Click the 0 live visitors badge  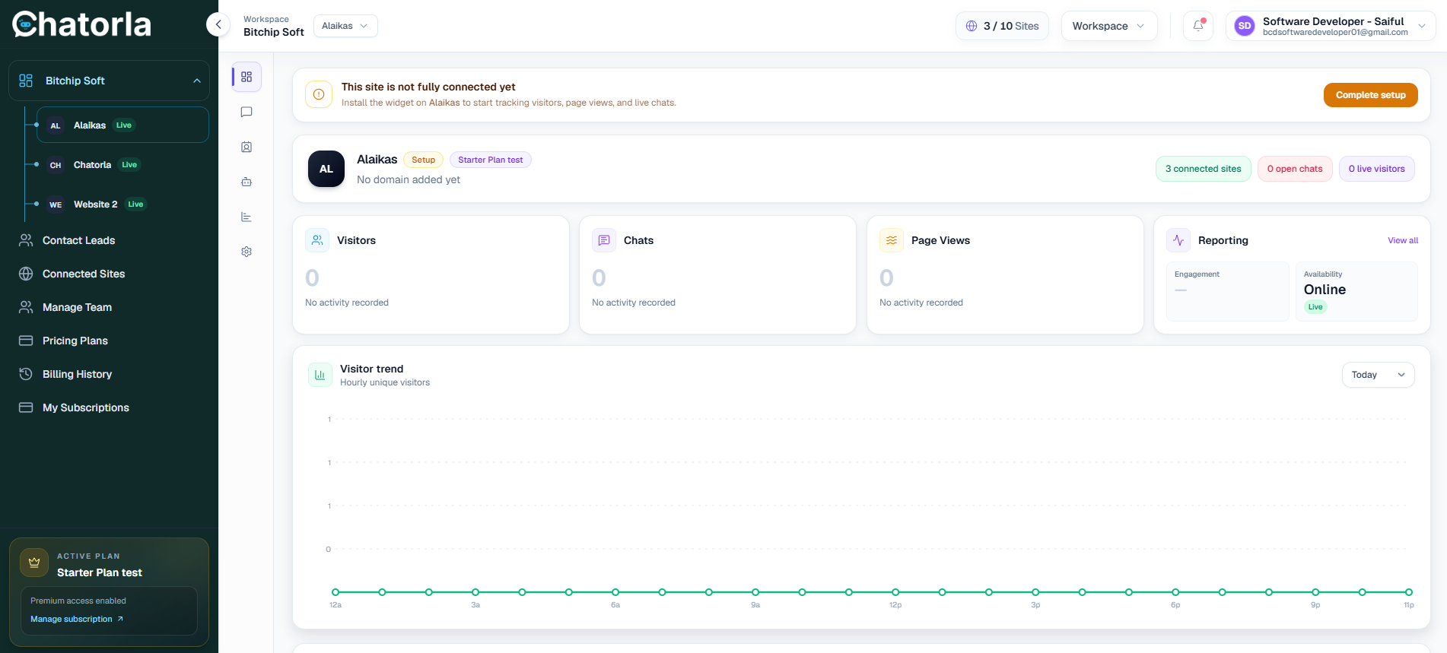point(1376,169)
